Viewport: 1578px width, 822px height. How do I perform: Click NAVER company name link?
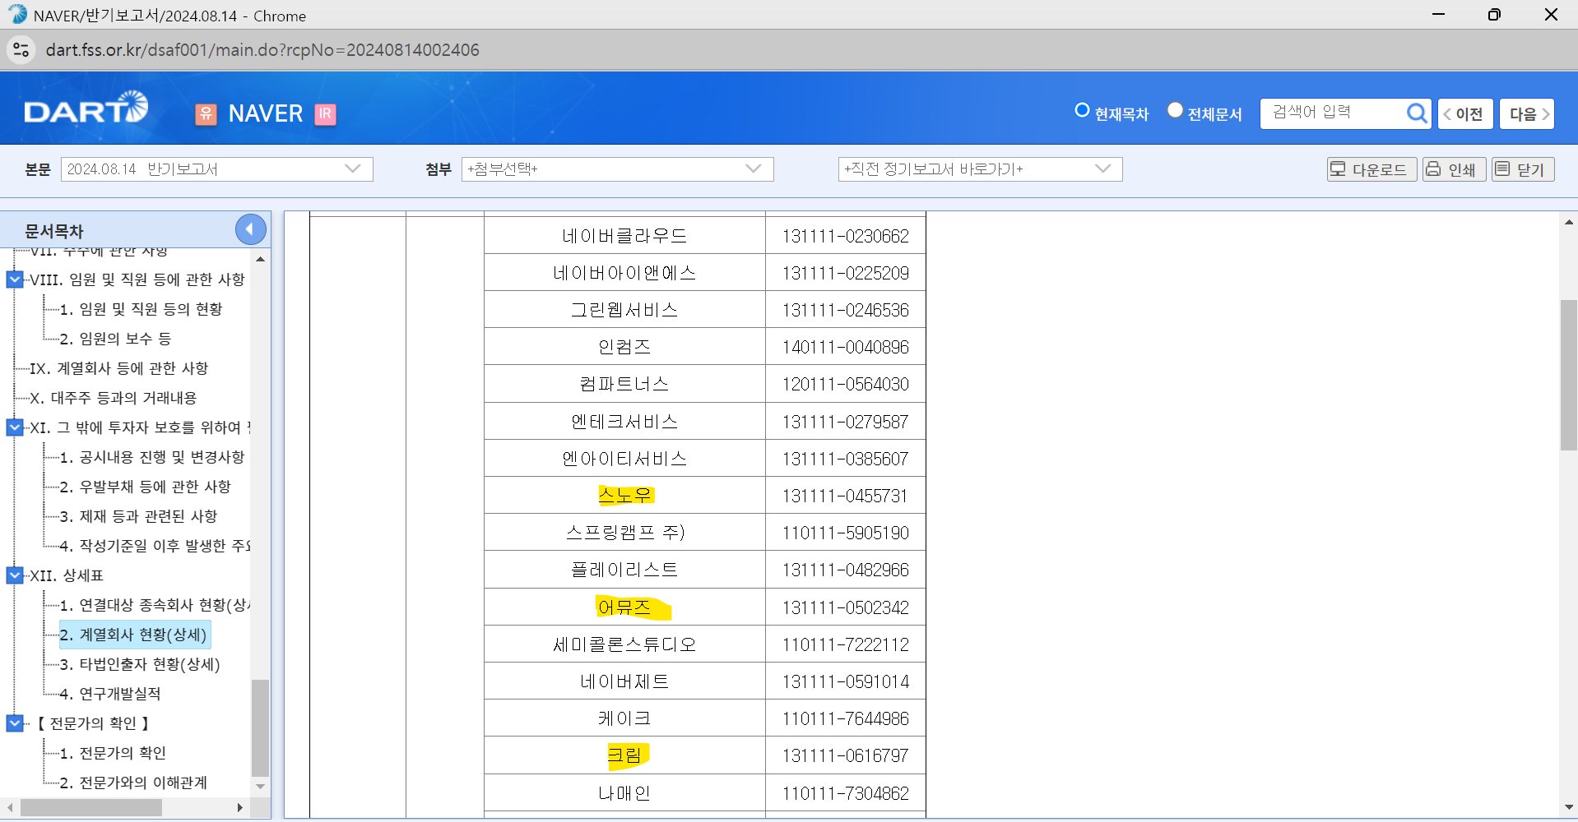click(266, 113)
